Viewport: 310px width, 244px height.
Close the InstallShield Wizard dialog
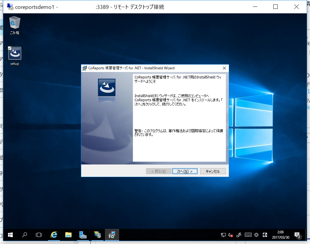pyautogui.click(x=224, y=68)
